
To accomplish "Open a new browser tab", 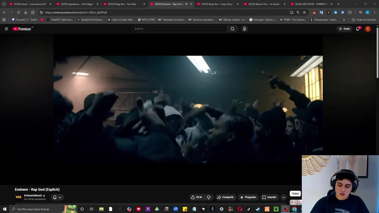I will (338, 4).
